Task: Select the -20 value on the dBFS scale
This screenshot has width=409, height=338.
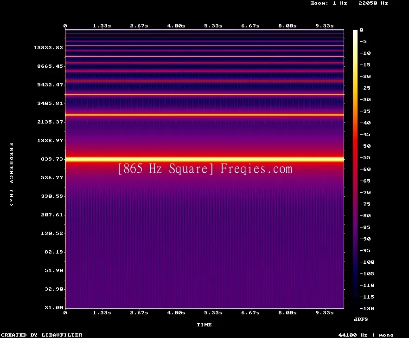Action: (x=365, y=76)
